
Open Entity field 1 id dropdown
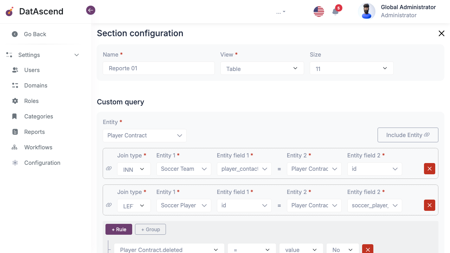pyautogui.click(x=244, y=206)
